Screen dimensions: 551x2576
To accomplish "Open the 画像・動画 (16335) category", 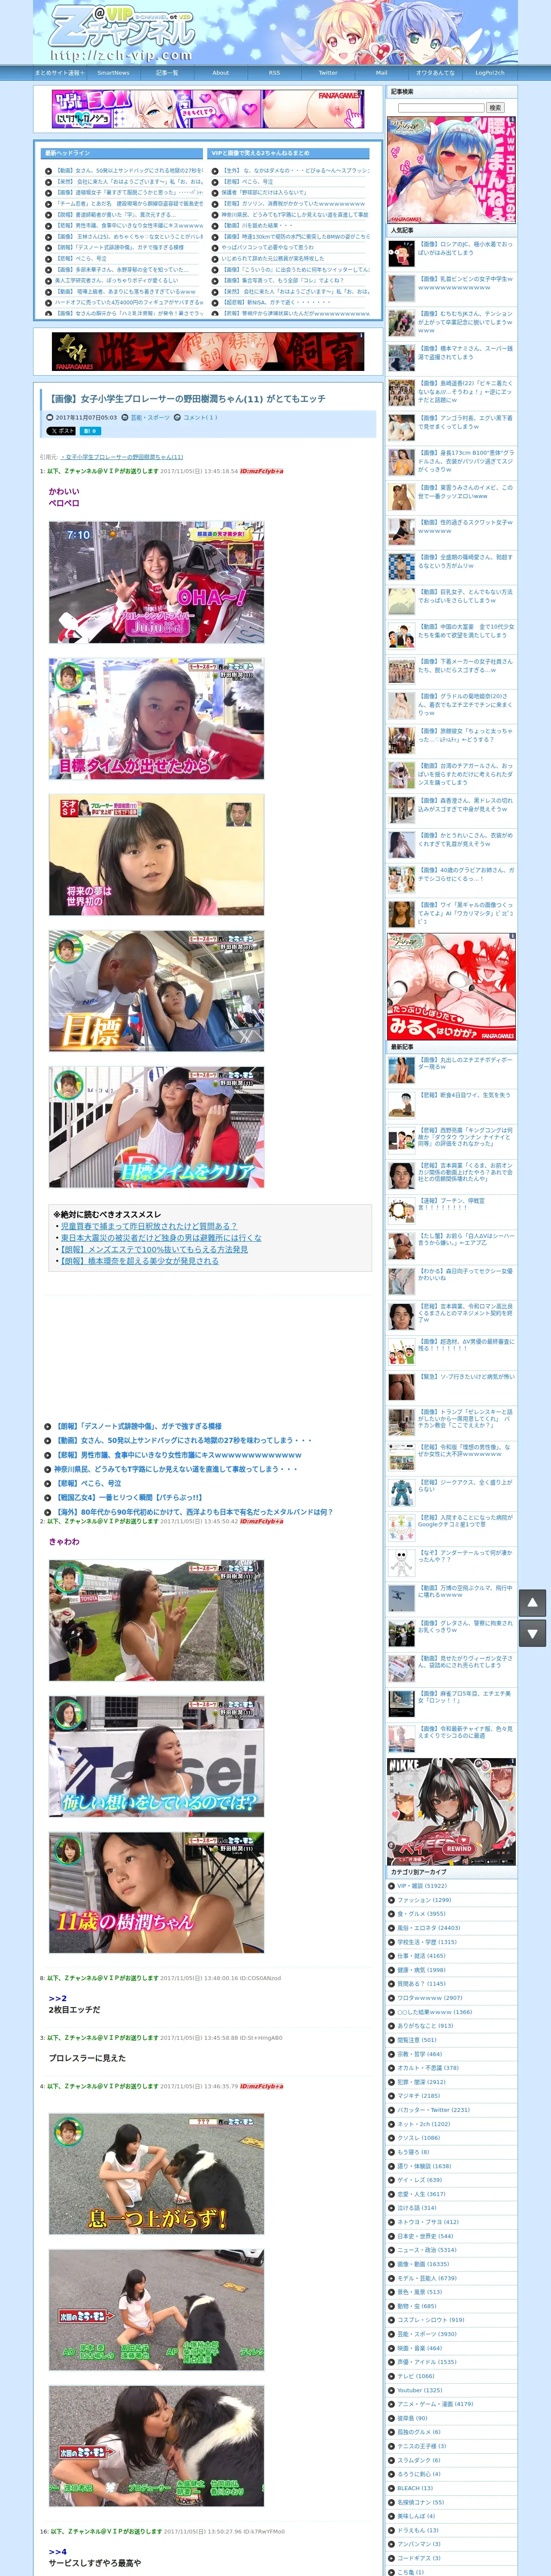I will (423, 2264).
